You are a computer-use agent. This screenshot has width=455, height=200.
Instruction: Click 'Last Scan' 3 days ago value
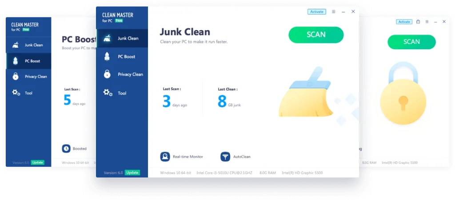tap(175, 101)
